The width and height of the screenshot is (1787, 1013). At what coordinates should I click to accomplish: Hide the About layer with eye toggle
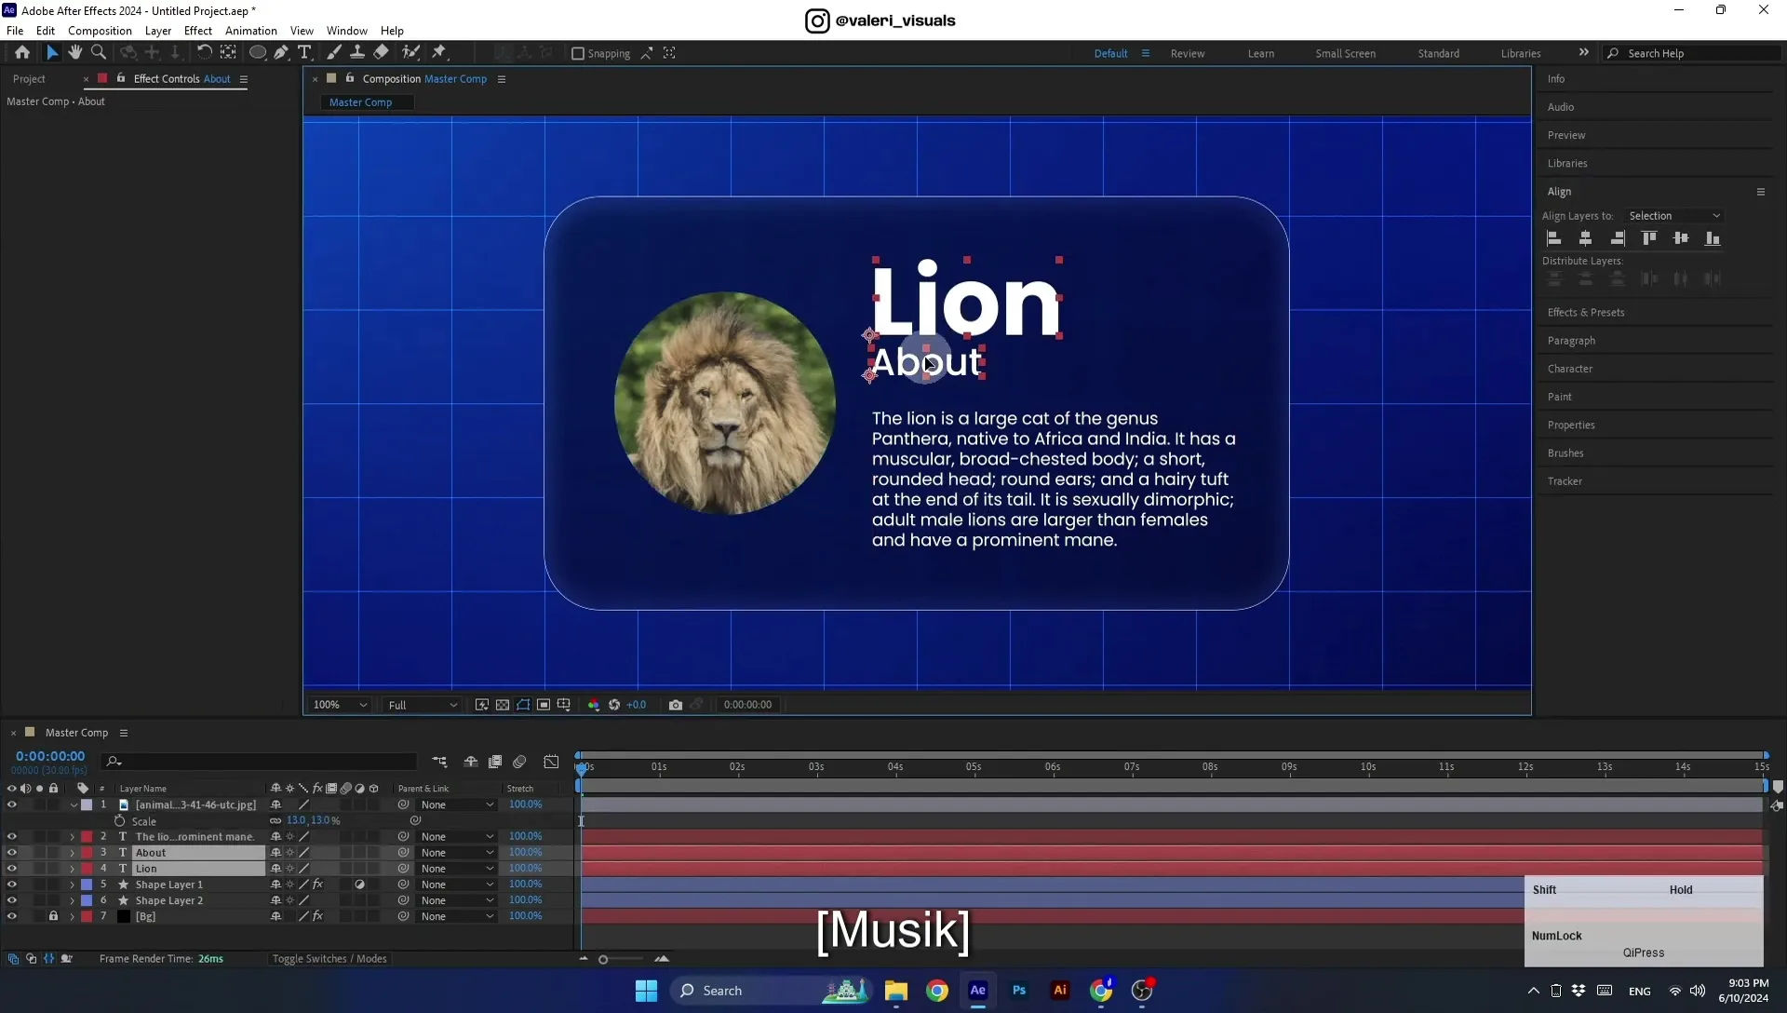point(11,853)
